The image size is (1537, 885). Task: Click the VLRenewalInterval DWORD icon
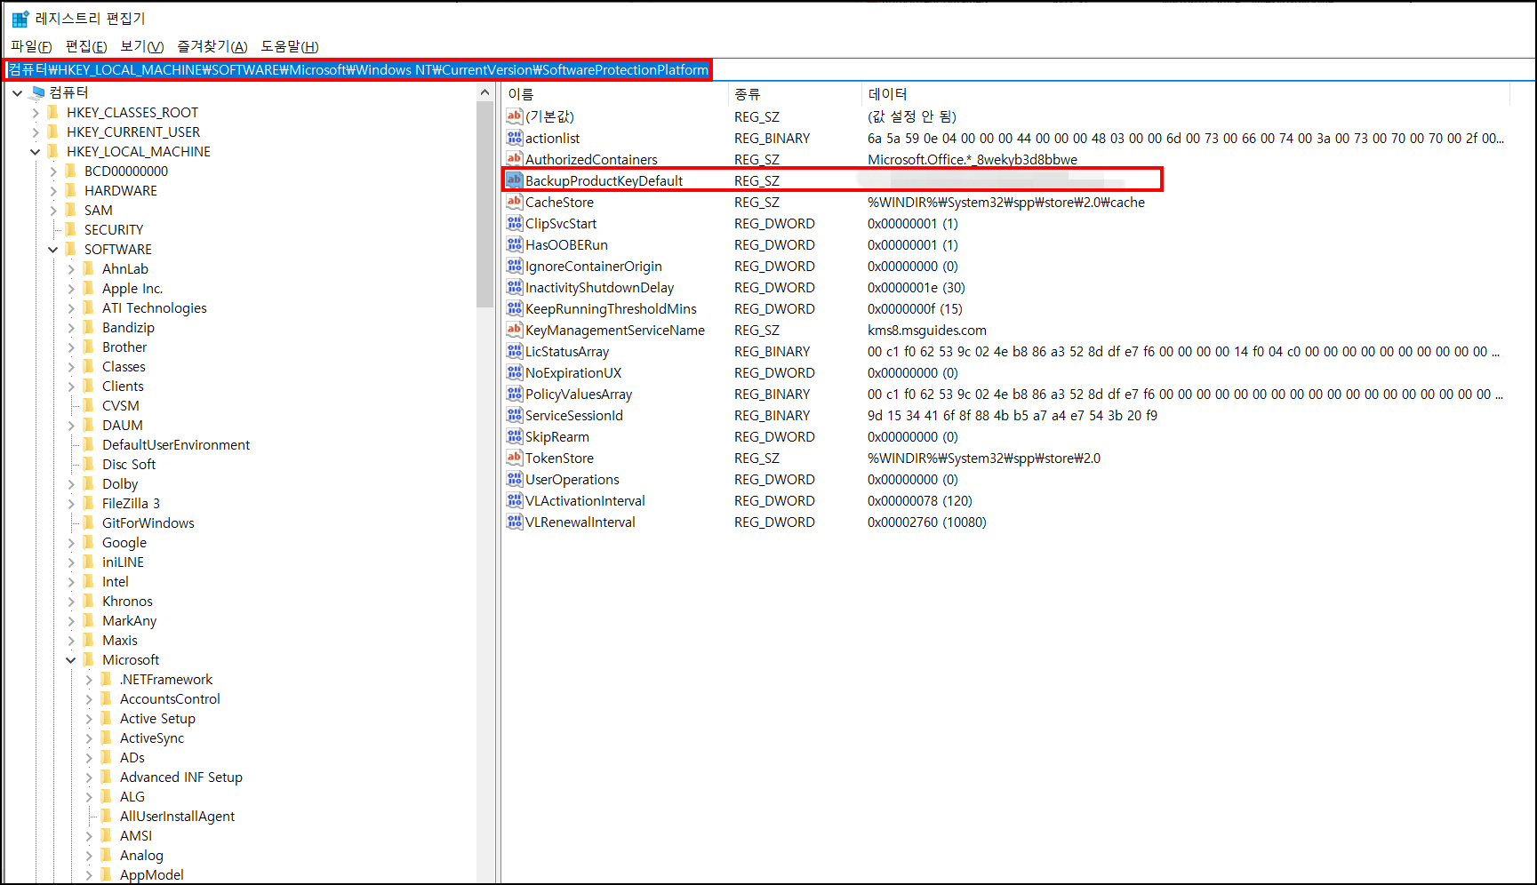point(515,522)
